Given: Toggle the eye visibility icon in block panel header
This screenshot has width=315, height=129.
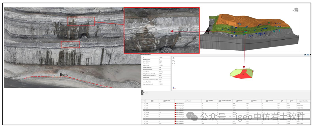Looking at the screenshot, I should click(x=305, y=54).
